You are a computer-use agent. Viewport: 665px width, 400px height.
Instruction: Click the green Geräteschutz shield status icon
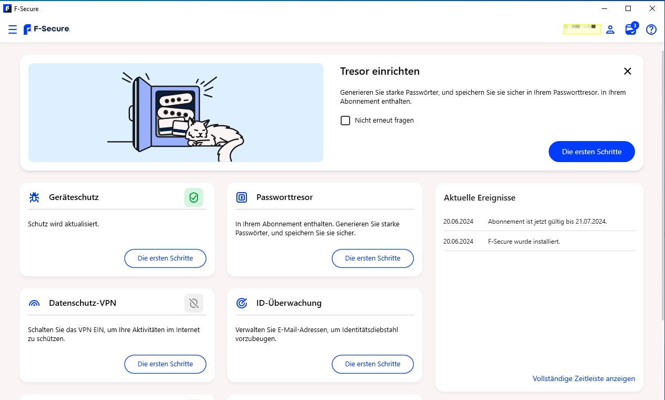194,197
